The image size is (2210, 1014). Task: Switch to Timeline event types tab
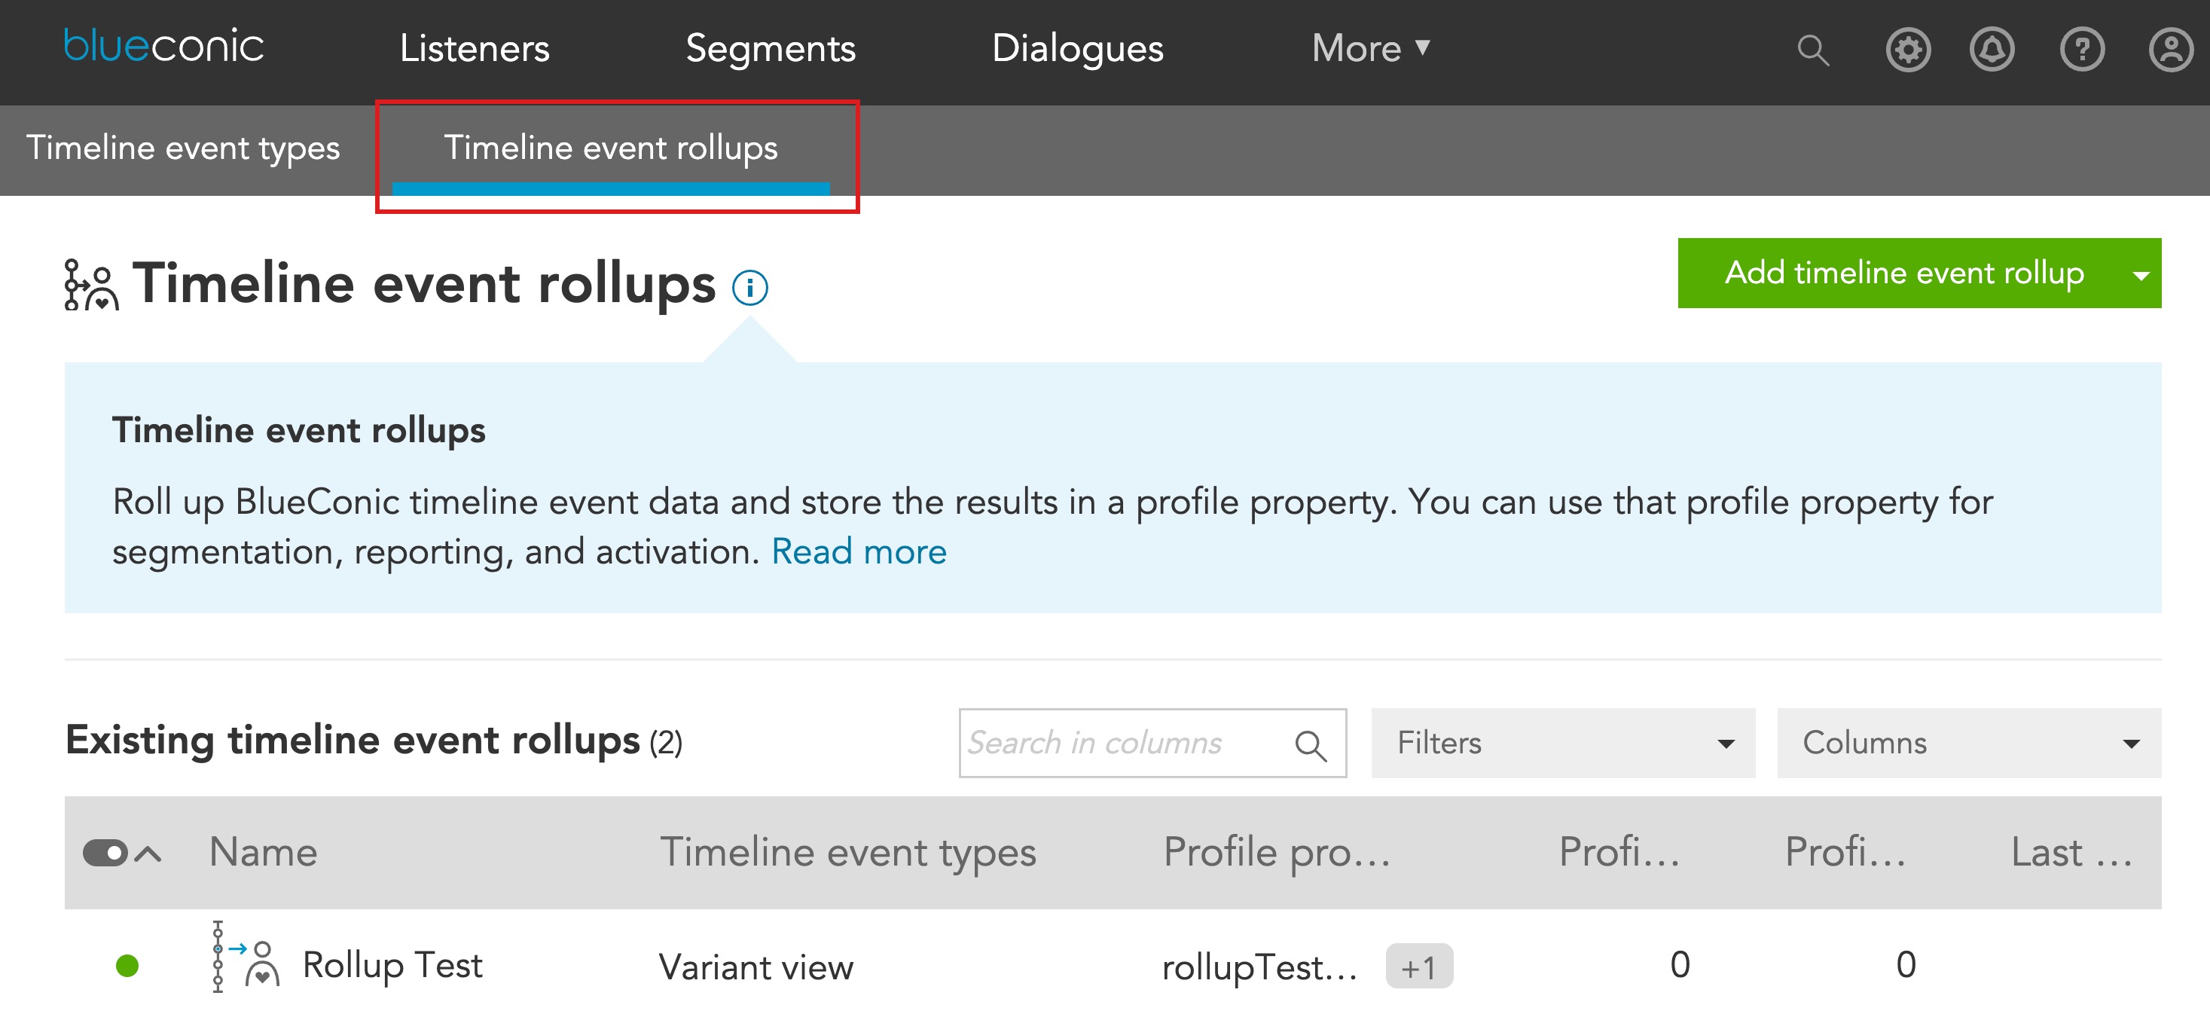click(x=183, y=148)
